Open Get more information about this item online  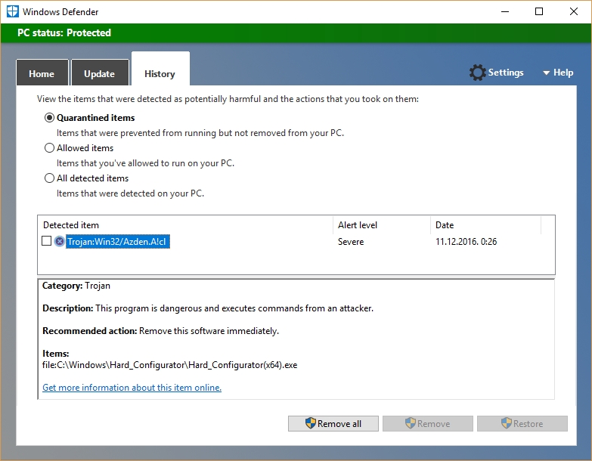(x=132, y=388)
